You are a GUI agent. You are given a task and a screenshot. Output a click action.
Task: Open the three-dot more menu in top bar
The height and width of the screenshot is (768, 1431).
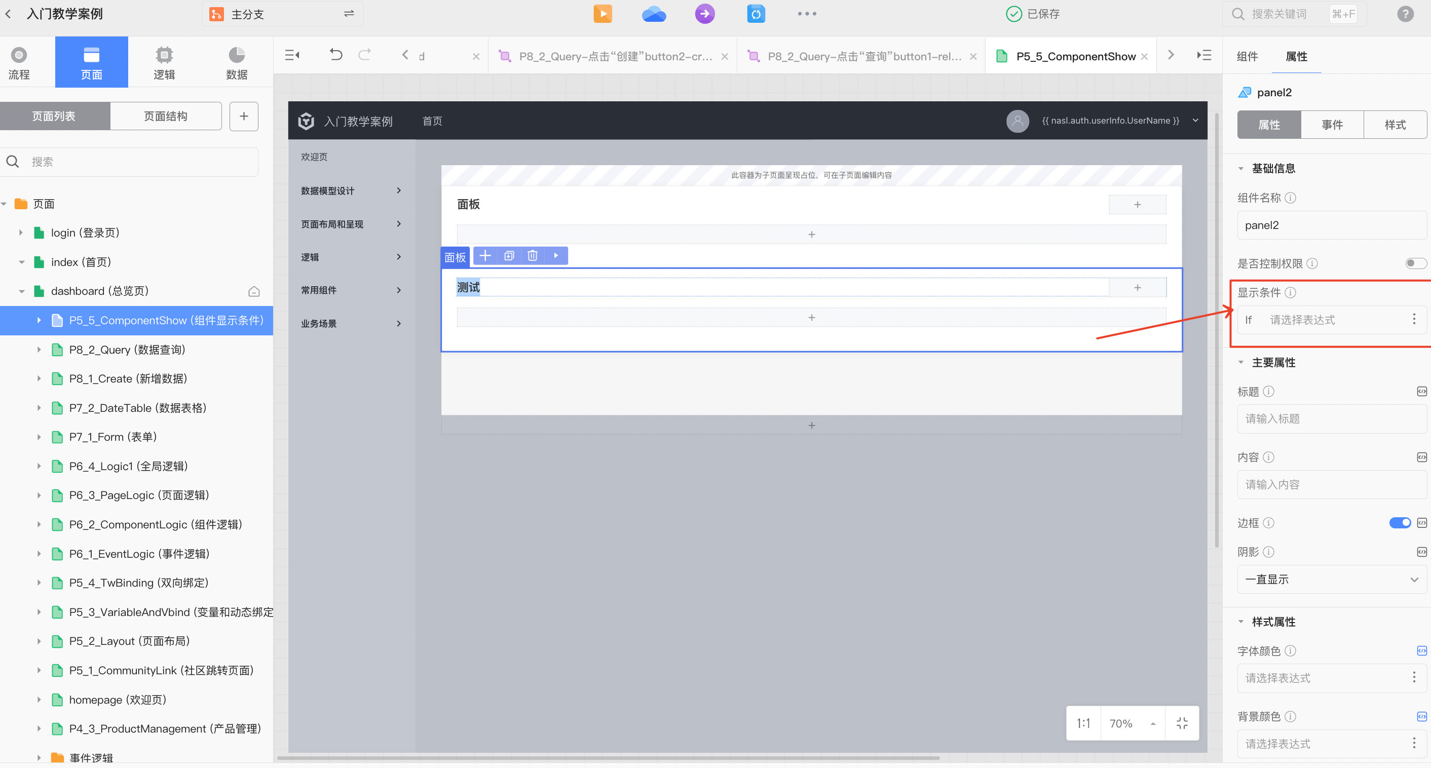coord(807,14)
